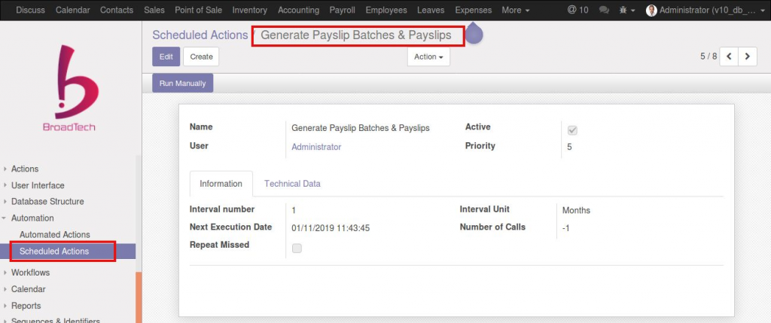Switch to the Technical Data tab
The image size is (771, 323).
click(x=292, y=184)
